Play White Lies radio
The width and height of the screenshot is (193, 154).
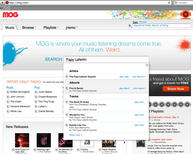(8, 111)
